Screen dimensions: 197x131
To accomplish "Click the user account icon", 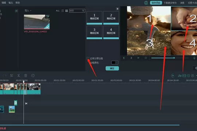I will (146, 3).
